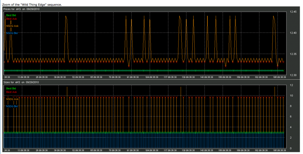Screen dimensions: 303x154
Task: Click 'Best Bid' legend label in Sizes chart
Action: pos(11,89)
